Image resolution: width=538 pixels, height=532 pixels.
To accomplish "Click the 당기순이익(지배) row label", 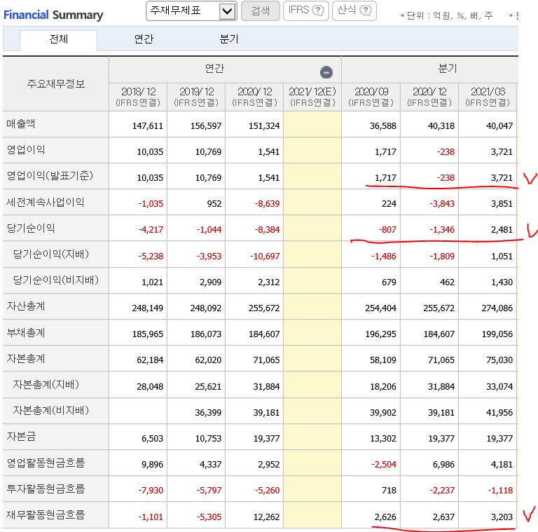I will tap(51, 254).
